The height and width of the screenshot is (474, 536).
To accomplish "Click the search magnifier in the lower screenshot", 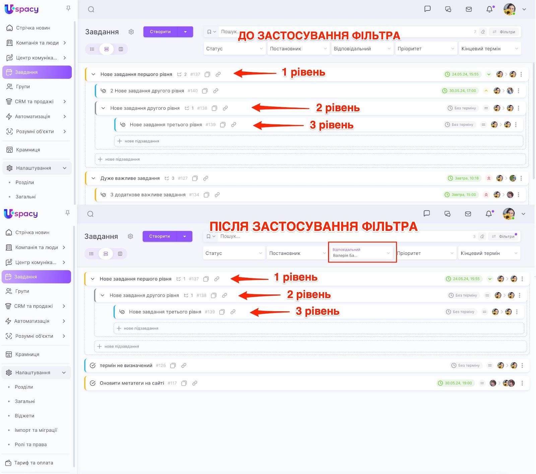I will click(x=90, y=214).
